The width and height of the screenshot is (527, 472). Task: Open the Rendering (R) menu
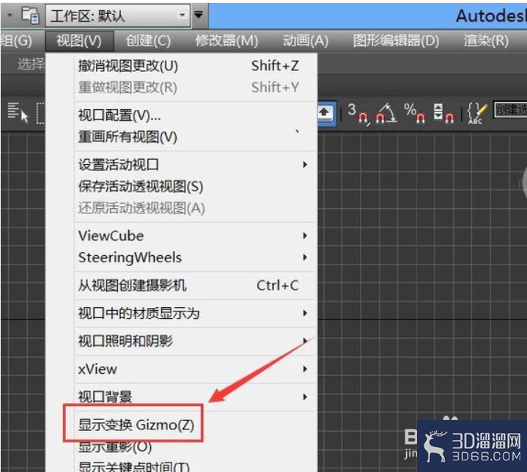click(486, 41)
